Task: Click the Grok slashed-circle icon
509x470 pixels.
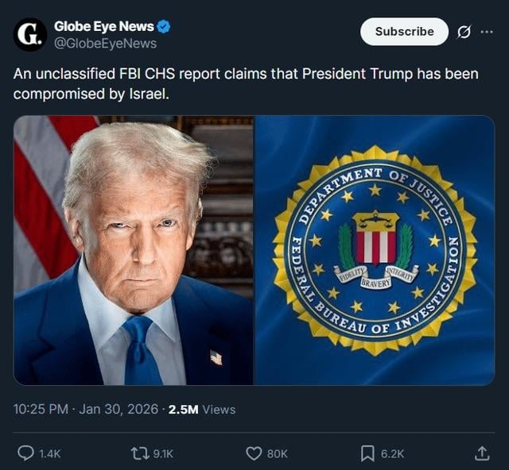Action: click(464, 32)
